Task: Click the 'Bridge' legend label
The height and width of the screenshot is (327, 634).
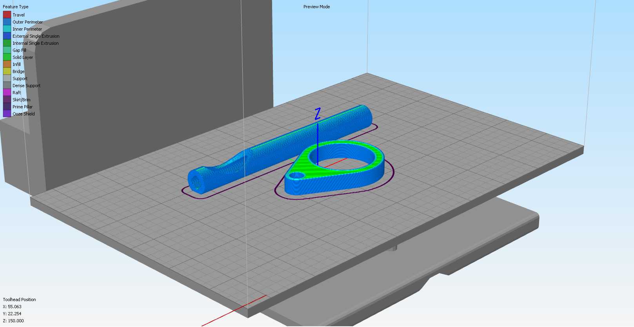Action: tap(18, 71)
